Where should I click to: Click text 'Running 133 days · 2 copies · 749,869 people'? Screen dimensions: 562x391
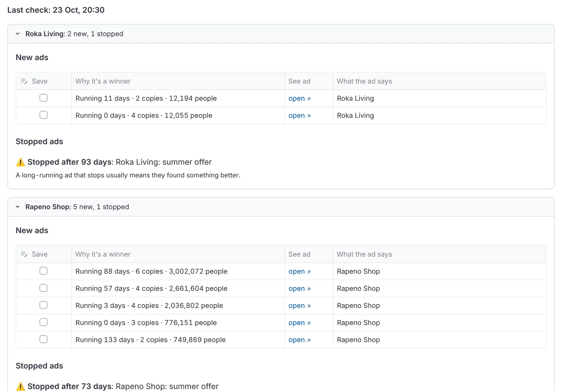pyautogui.click(x=150, y=340)
